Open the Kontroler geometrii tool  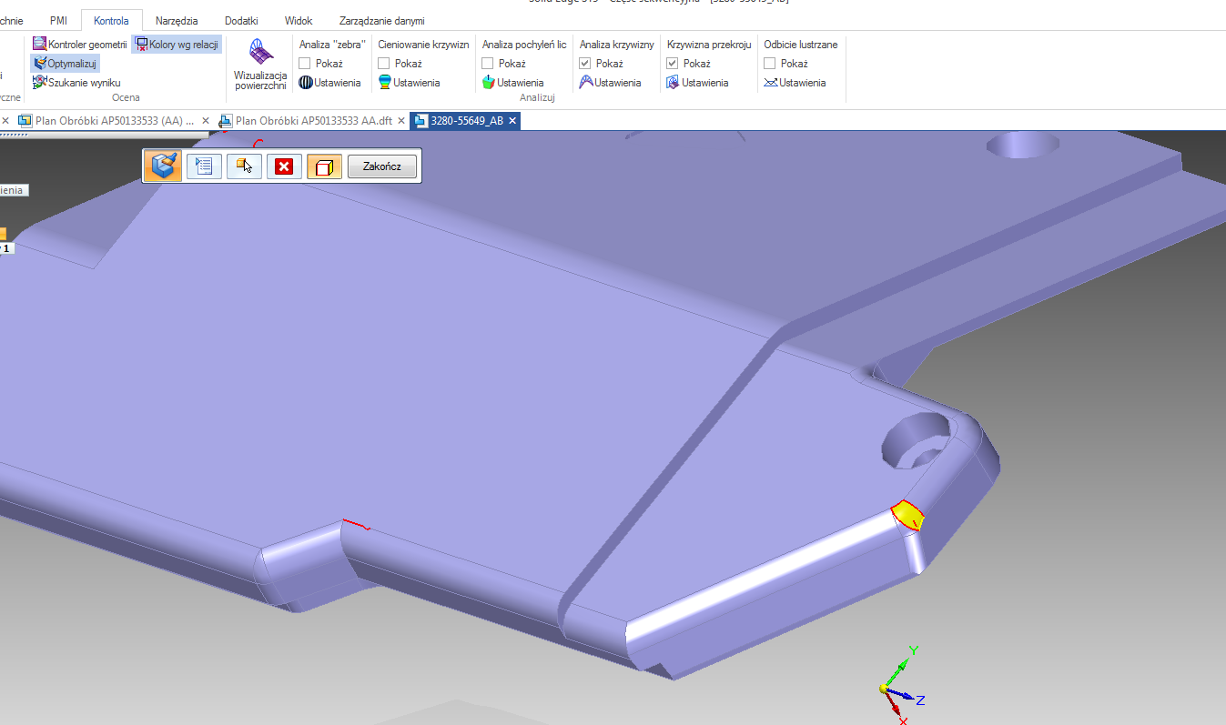coord(80,44)
